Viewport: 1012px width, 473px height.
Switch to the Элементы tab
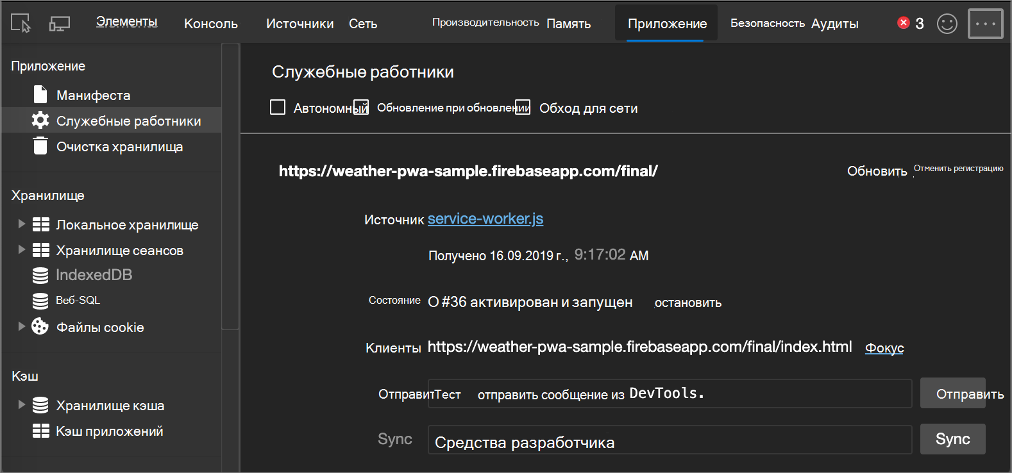126,22
